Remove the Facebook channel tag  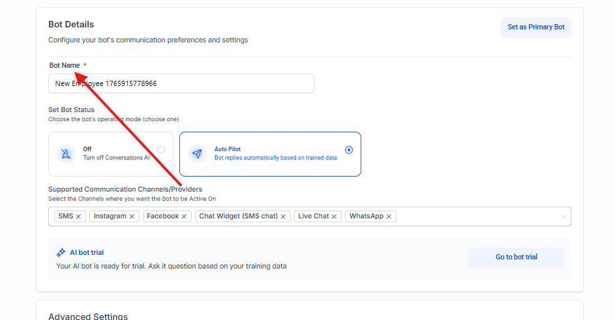pyautogui.click(x=185, y=216)
